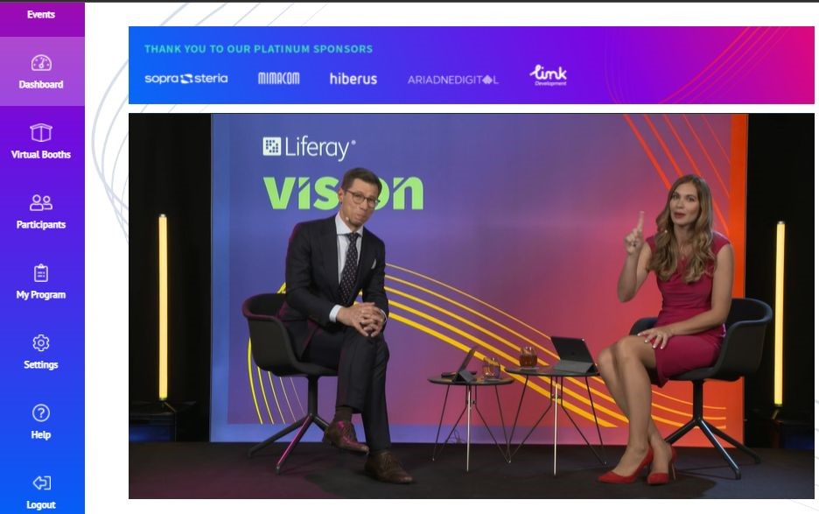Click the Sopra Steria sponsor logo
This screenshot has height=514, width=819.
pos(186,79)
